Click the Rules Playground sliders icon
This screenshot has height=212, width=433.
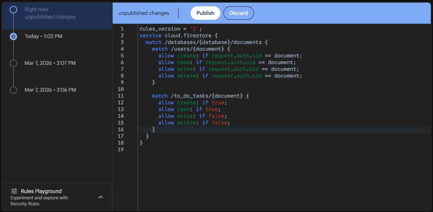click(x=14, y=191)
